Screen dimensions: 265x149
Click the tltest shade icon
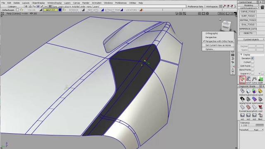(x=260, y=115)
